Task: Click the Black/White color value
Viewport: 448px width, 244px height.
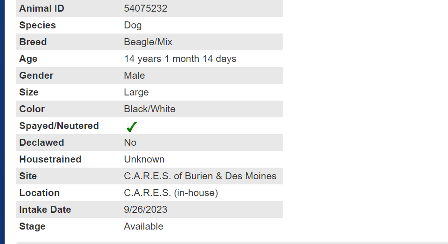Action: tap(149, 109)
